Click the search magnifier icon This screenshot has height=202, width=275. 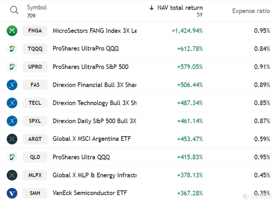point(14,10)
